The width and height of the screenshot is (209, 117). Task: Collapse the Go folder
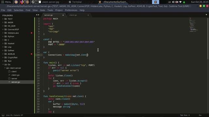(3, 64)
